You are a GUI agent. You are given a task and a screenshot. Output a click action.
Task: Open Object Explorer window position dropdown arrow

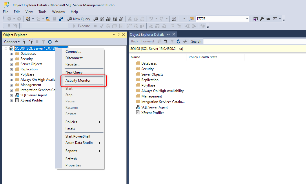pyautogui.click(x=114, y=35)
